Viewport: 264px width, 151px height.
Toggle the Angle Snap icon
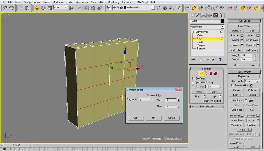click(x=194, y=8)
